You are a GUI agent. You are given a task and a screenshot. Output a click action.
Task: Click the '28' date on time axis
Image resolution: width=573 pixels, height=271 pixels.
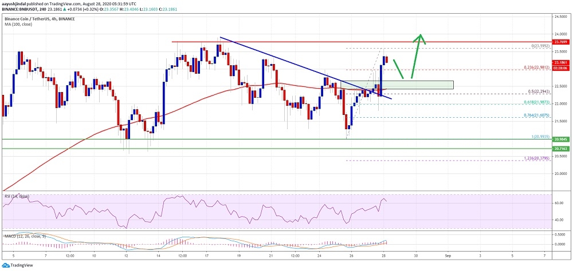[x=384, y=256]
